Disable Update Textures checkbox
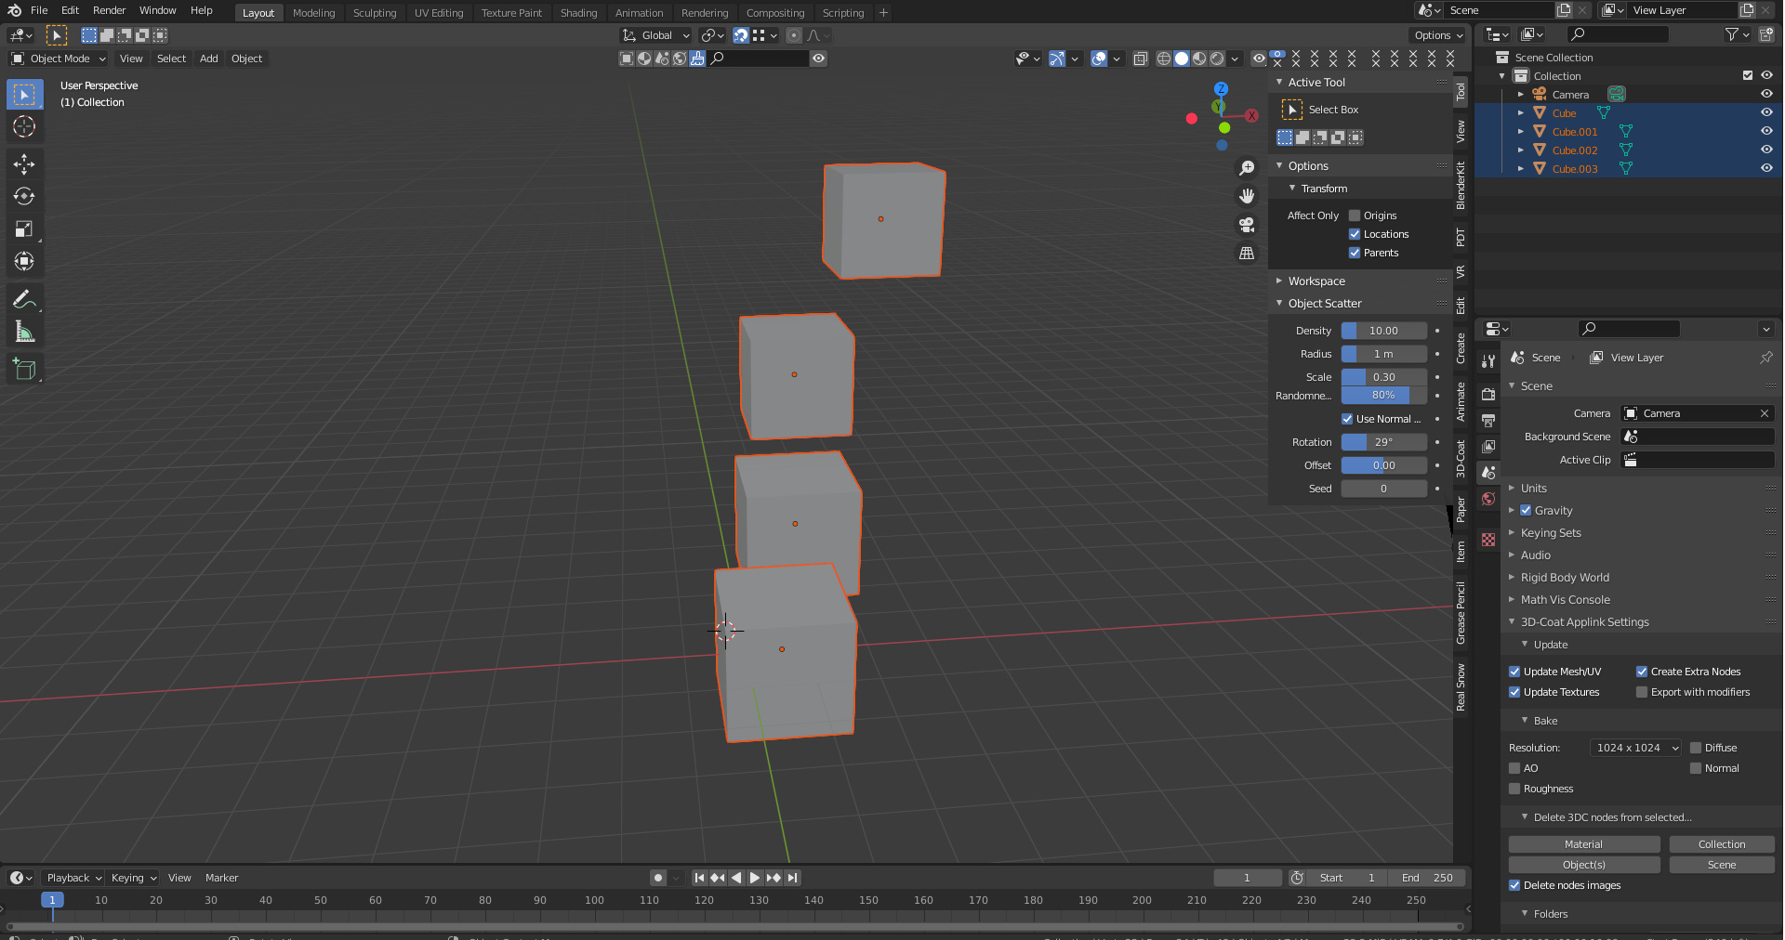 tap(1514, 692)
